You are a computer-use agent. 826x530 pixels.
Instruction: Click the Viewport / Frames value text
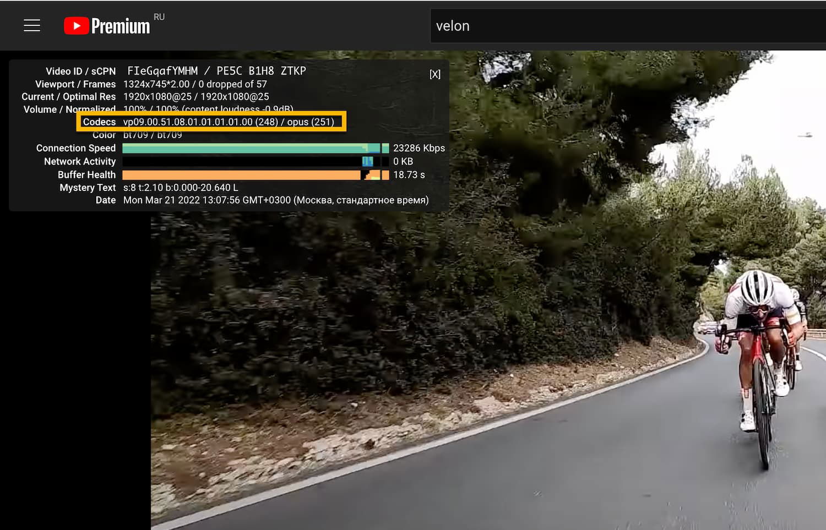tap(195, 84)
